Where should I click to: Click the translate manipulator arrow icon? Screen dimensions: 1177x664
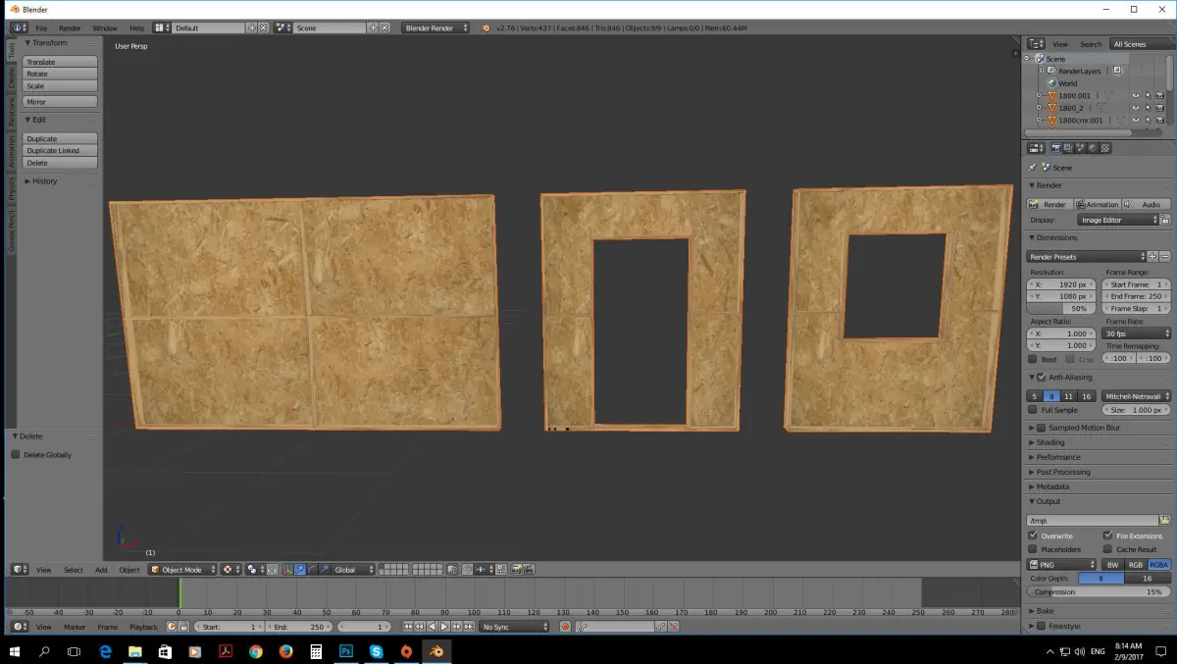tap(300, 570)
